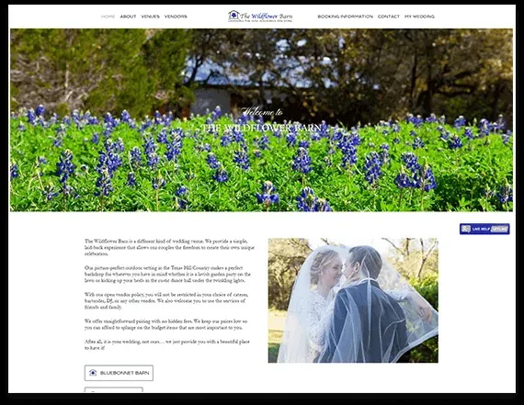Click paragraph starting 'With our open vendor policy'
524x405 pixels.
(166, 301)
